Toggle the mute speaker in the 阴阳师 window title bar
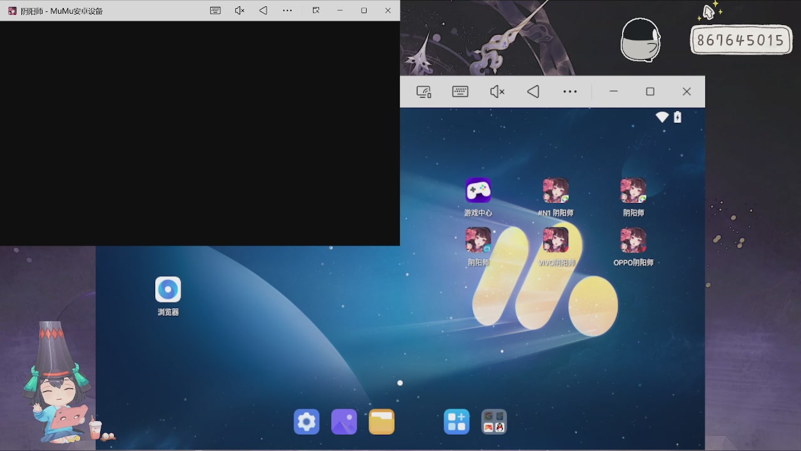The width and height of the screenshot is (801, 451). (x=239, y=11)
